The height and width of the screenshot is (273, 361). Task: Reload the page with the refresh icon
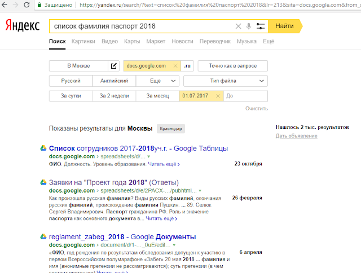[27, 5]
